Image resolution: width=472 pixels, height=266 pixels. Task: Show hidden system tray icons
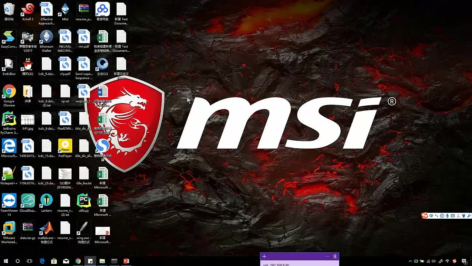[410, 261]
